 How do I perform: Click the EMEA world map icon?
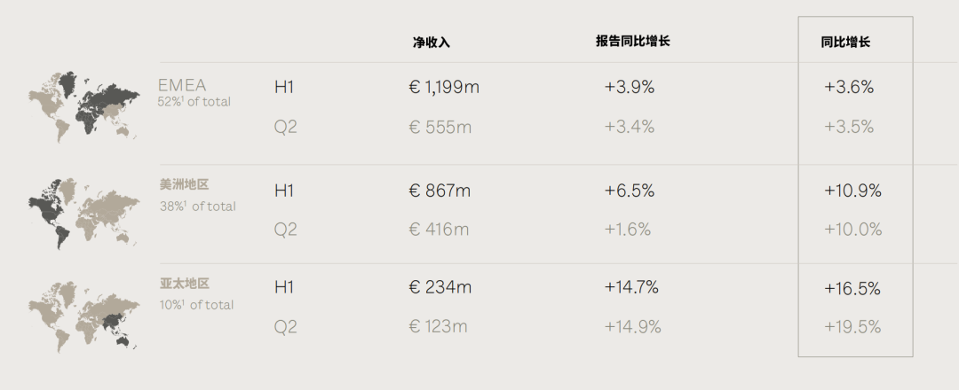pyautogui.click(x=83, y=107)
